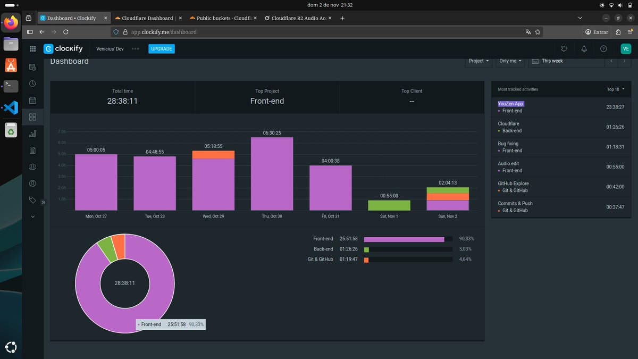Click the Front-end progress bar in legend
Viewport: 638px width, 359px height.
pyautogui.click(x=408, y=239)
